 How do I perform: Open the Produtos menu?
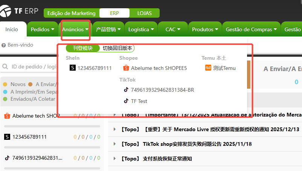(205, 29)
